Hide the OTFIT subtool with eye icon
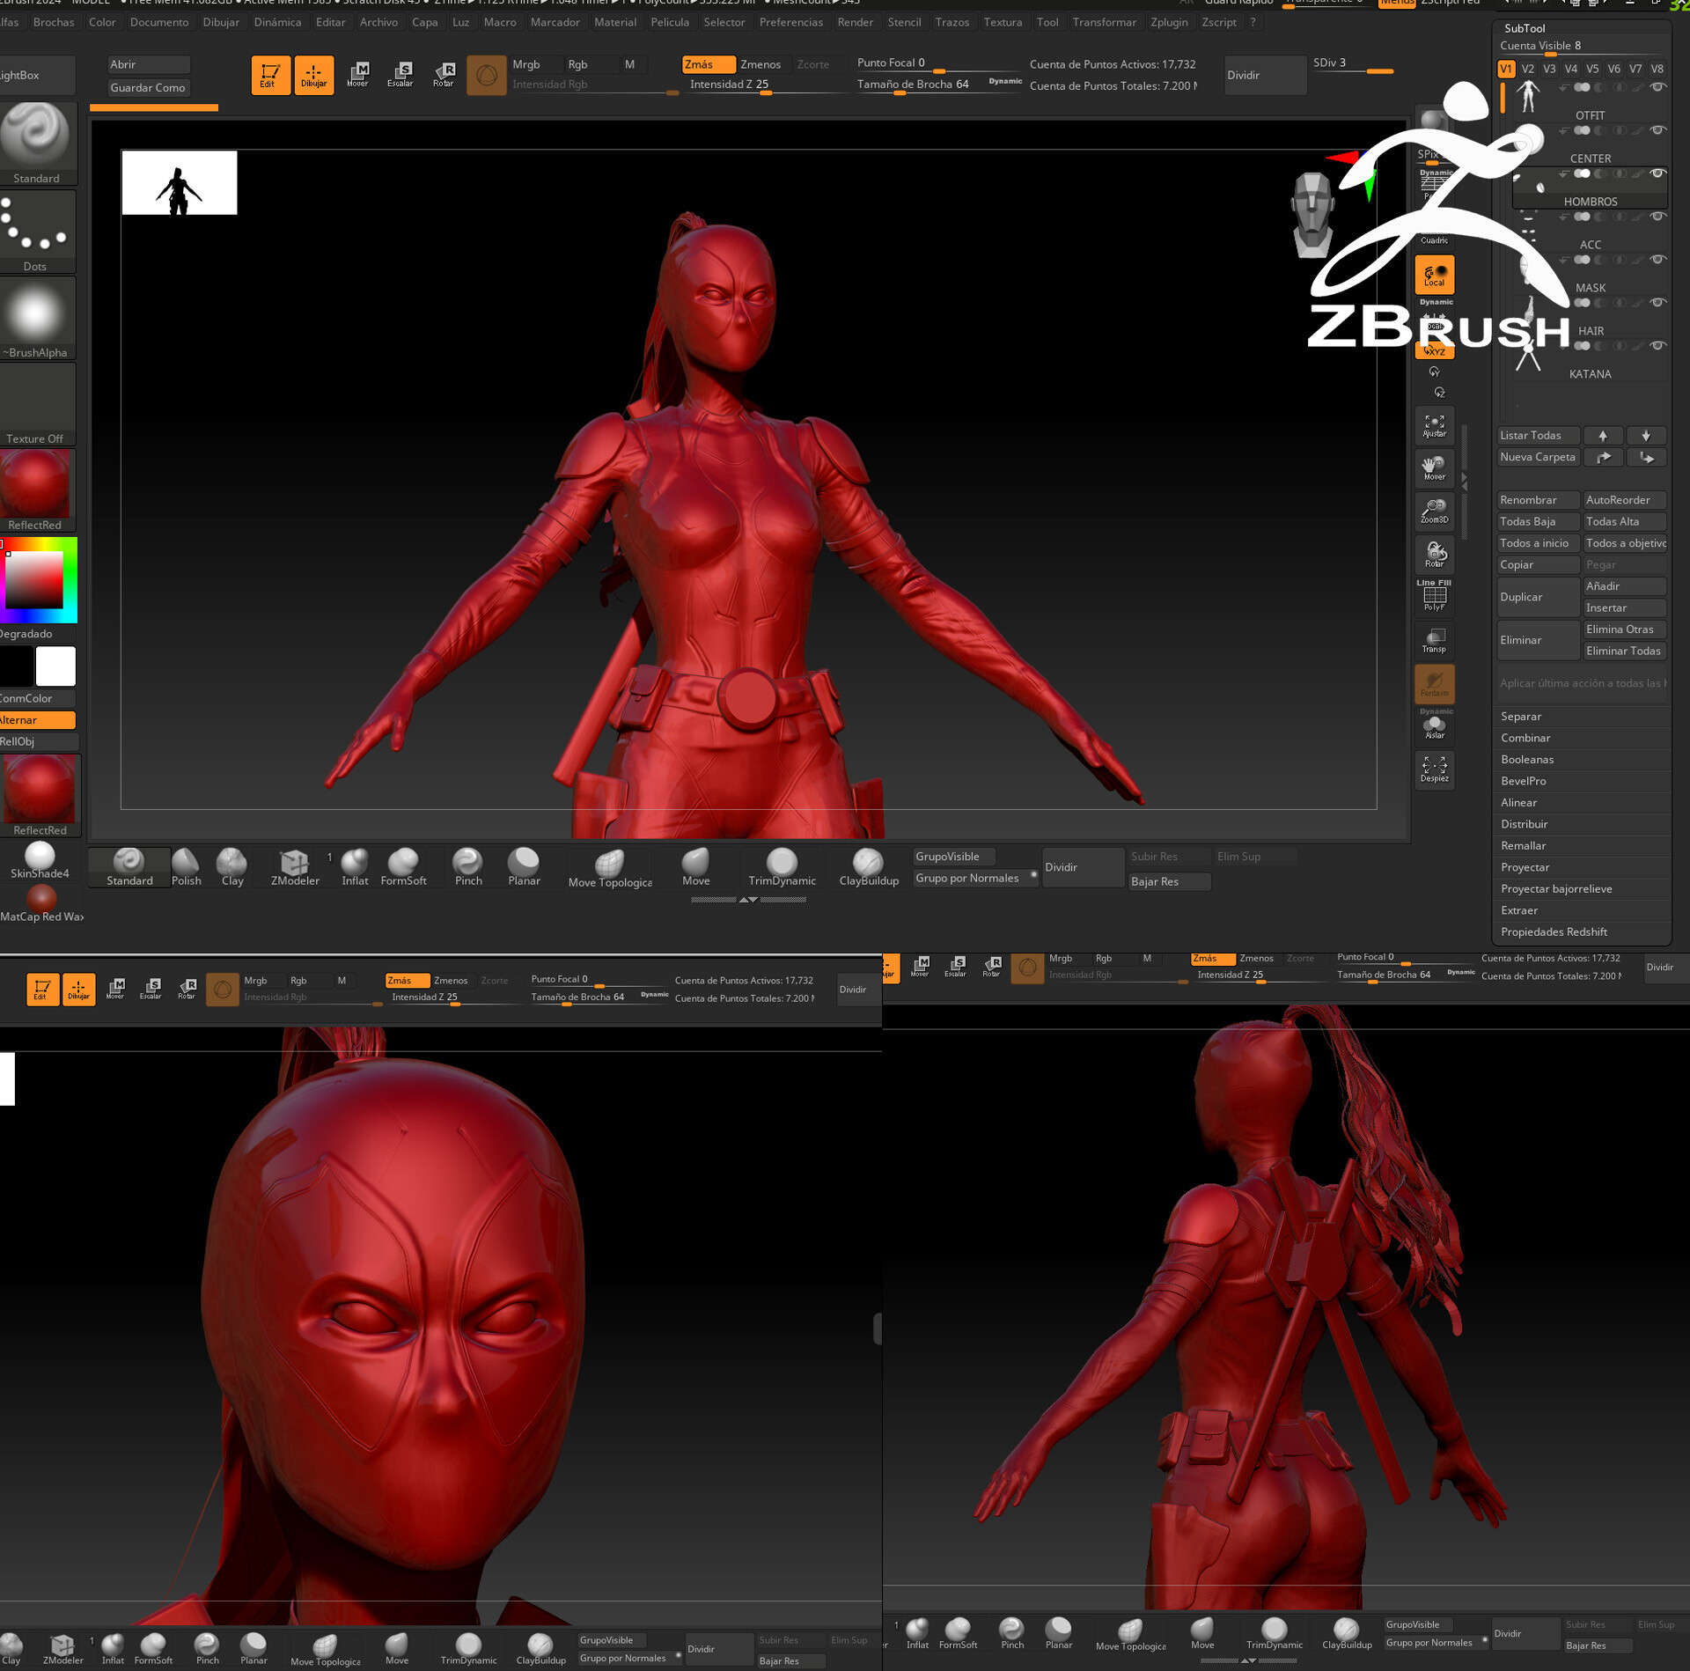The height and width of the screenshot is (1671, 1690). tap(1657, 87)
